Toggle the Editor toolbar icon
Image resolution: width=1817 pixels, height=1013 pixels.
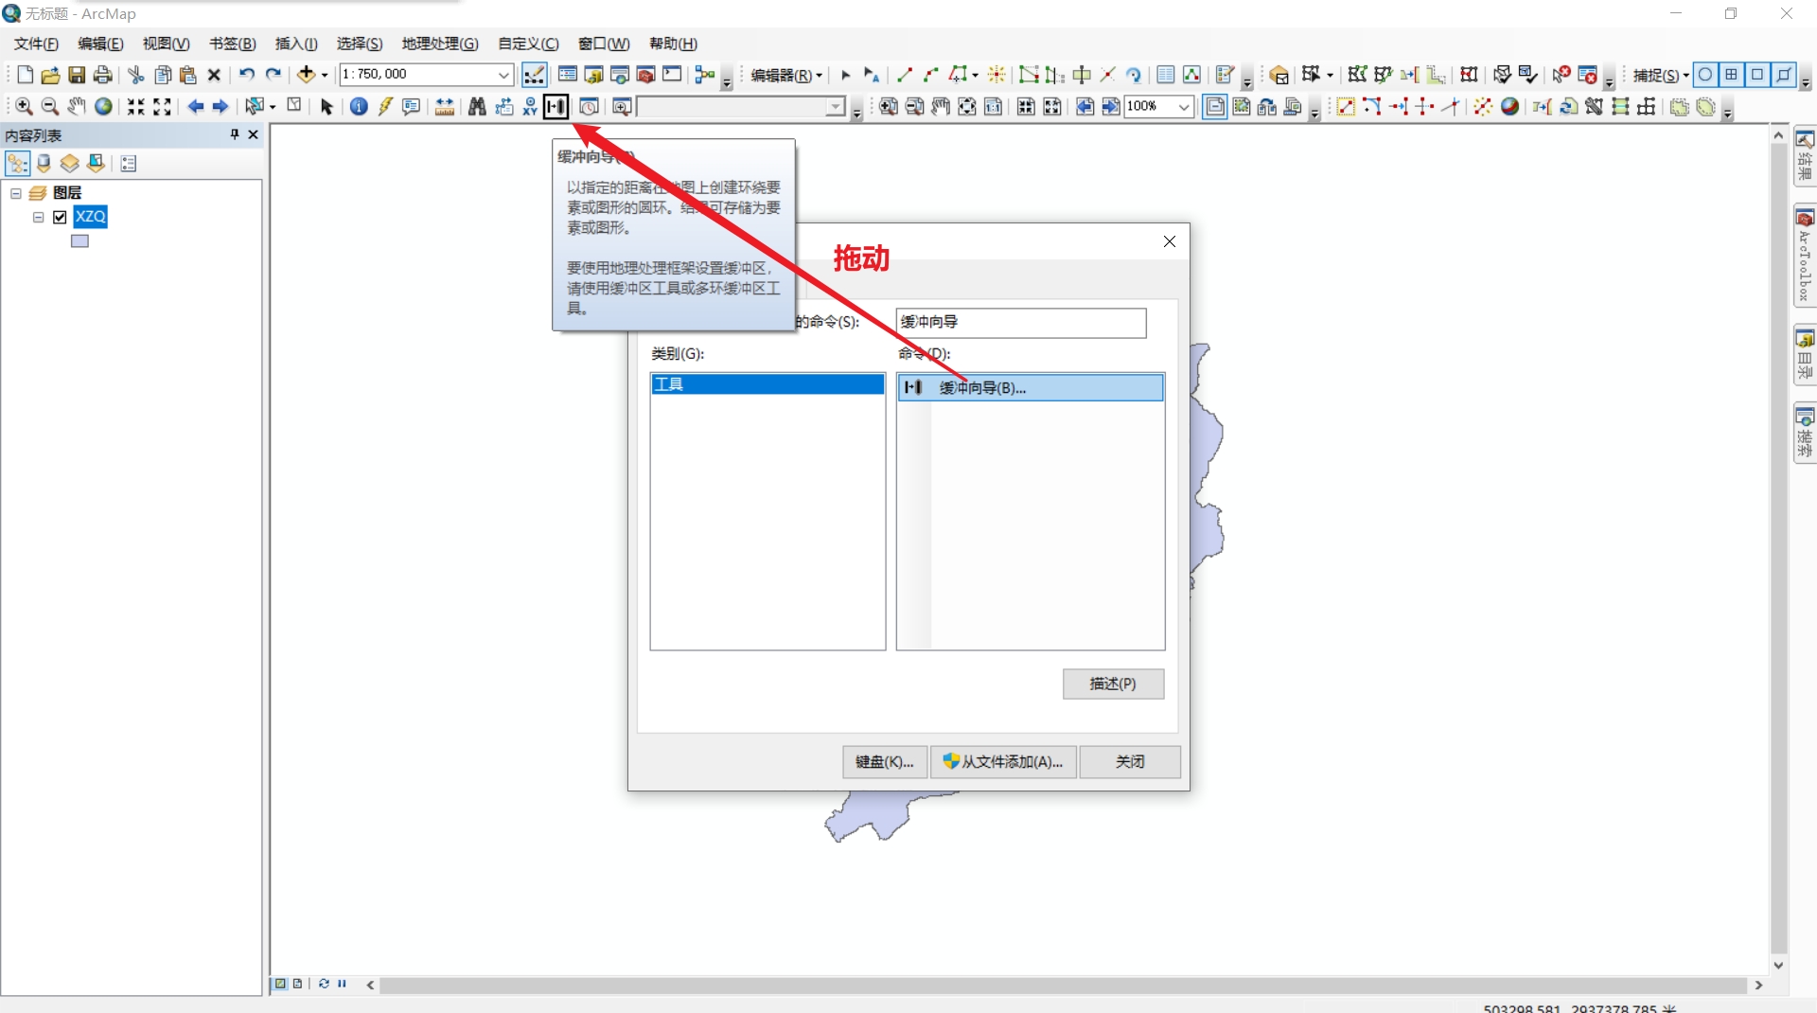click(534, 75)
